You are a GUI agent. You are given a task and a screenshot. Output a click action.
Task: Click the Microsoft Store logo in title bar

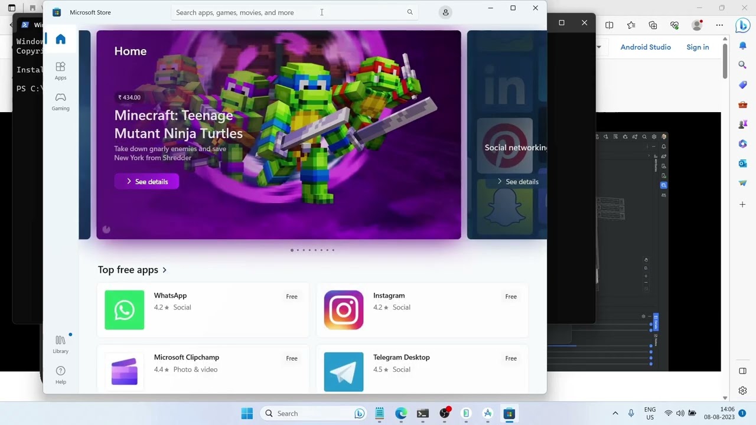click(x=57, y=12)
